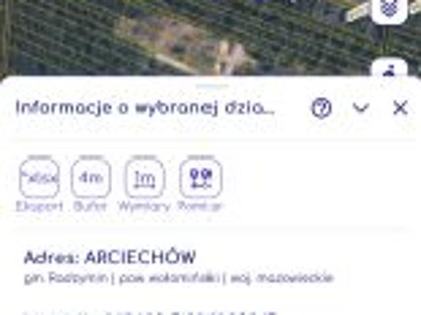The width and height of the screenshot is (421, 315).
Task: Click the Adres: ARCIECHÓW text
Action: click(x=110, y=257)
